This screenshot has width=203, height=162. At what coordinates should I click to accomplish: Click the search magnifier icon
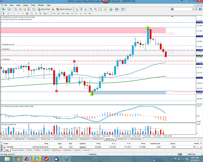(196, 9)
